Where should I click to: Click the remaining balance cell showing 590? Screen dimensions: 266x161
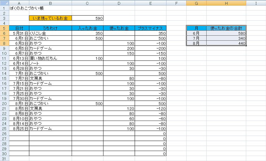(x=88, y=18)
